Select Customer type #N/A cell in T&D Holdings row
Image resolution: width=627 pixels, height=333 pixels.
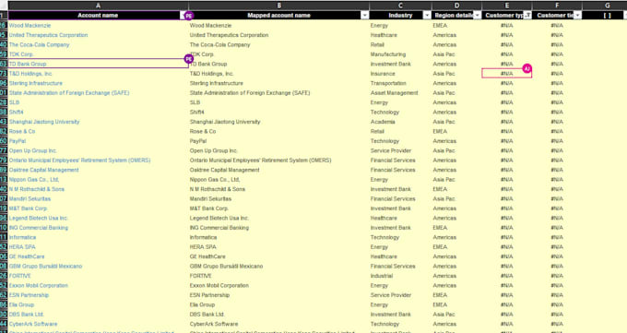tap(506, 73)
